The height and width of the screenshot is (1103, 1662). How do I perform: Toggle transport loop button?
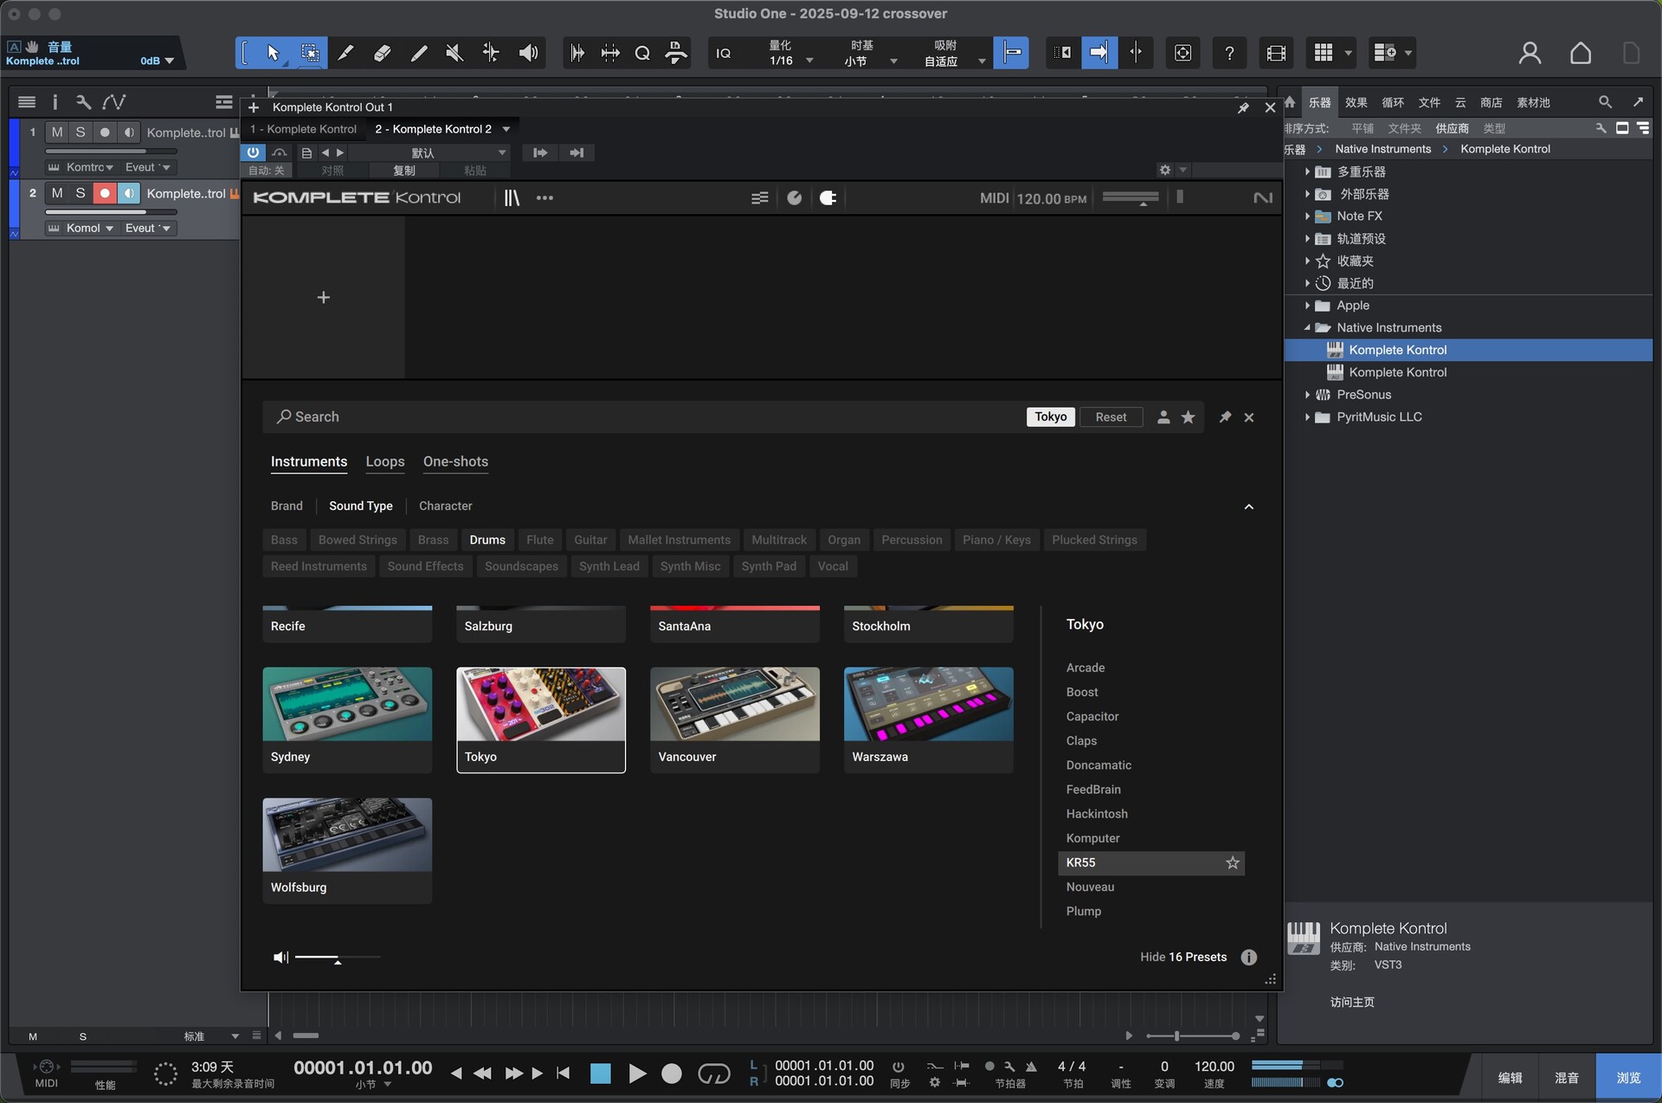714,1074
